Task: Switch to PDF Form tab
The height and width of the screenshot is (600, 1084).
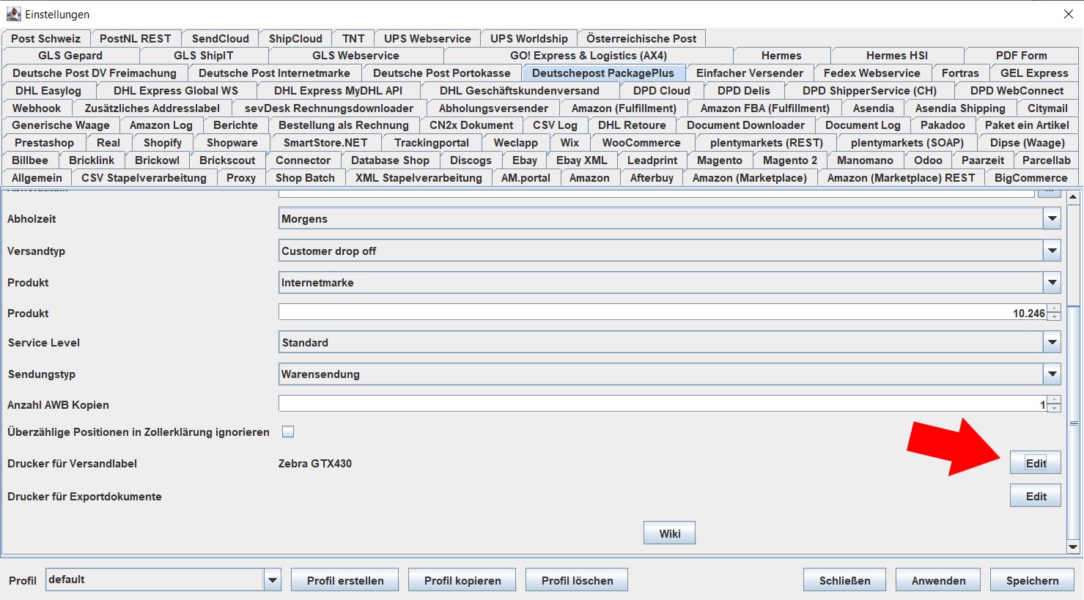Action: [x=1021, y=56]
